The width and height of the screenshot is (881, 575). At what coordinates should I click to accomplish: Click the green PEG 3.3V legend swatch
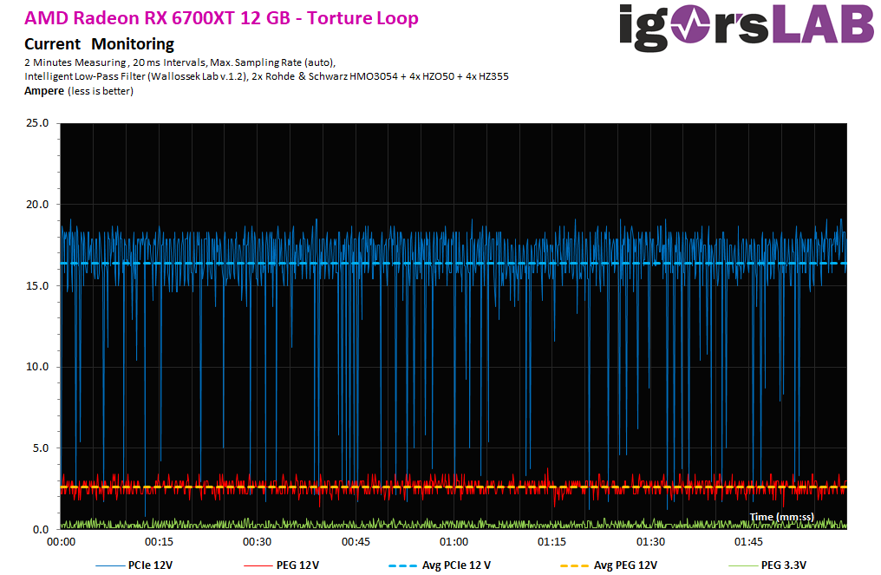click(x=742, y=565)
